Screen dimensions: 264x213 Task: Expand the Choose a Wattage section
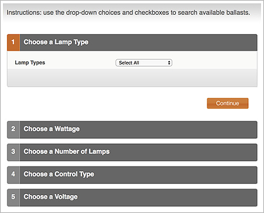[132, 129]
